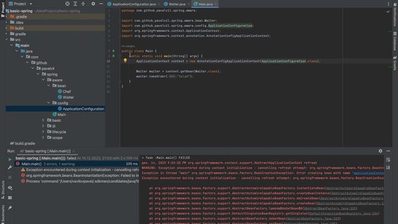
Task: Open AbstractBeanFactory.java:325 stack trace link
Action: point(330,208)
